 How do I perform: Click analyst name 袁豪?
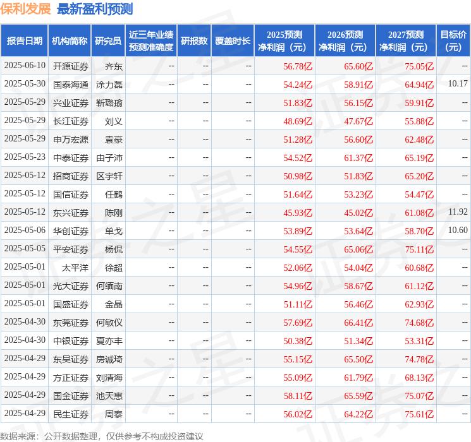coord(114,140)
